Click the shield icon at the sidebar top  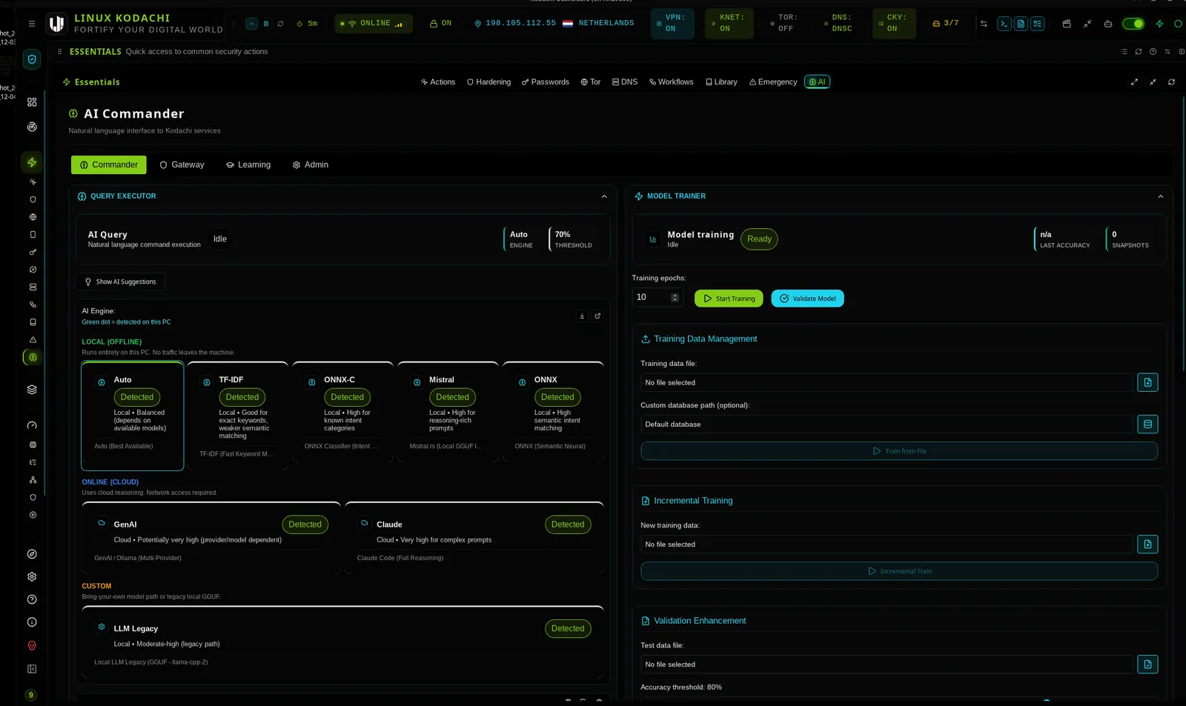pyautogui.click(x=32, y=59)
